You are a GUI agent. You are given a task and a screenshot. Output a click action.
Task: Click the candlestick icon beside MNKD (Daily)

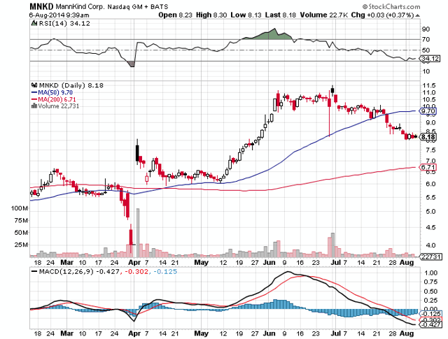click(34, 85)
